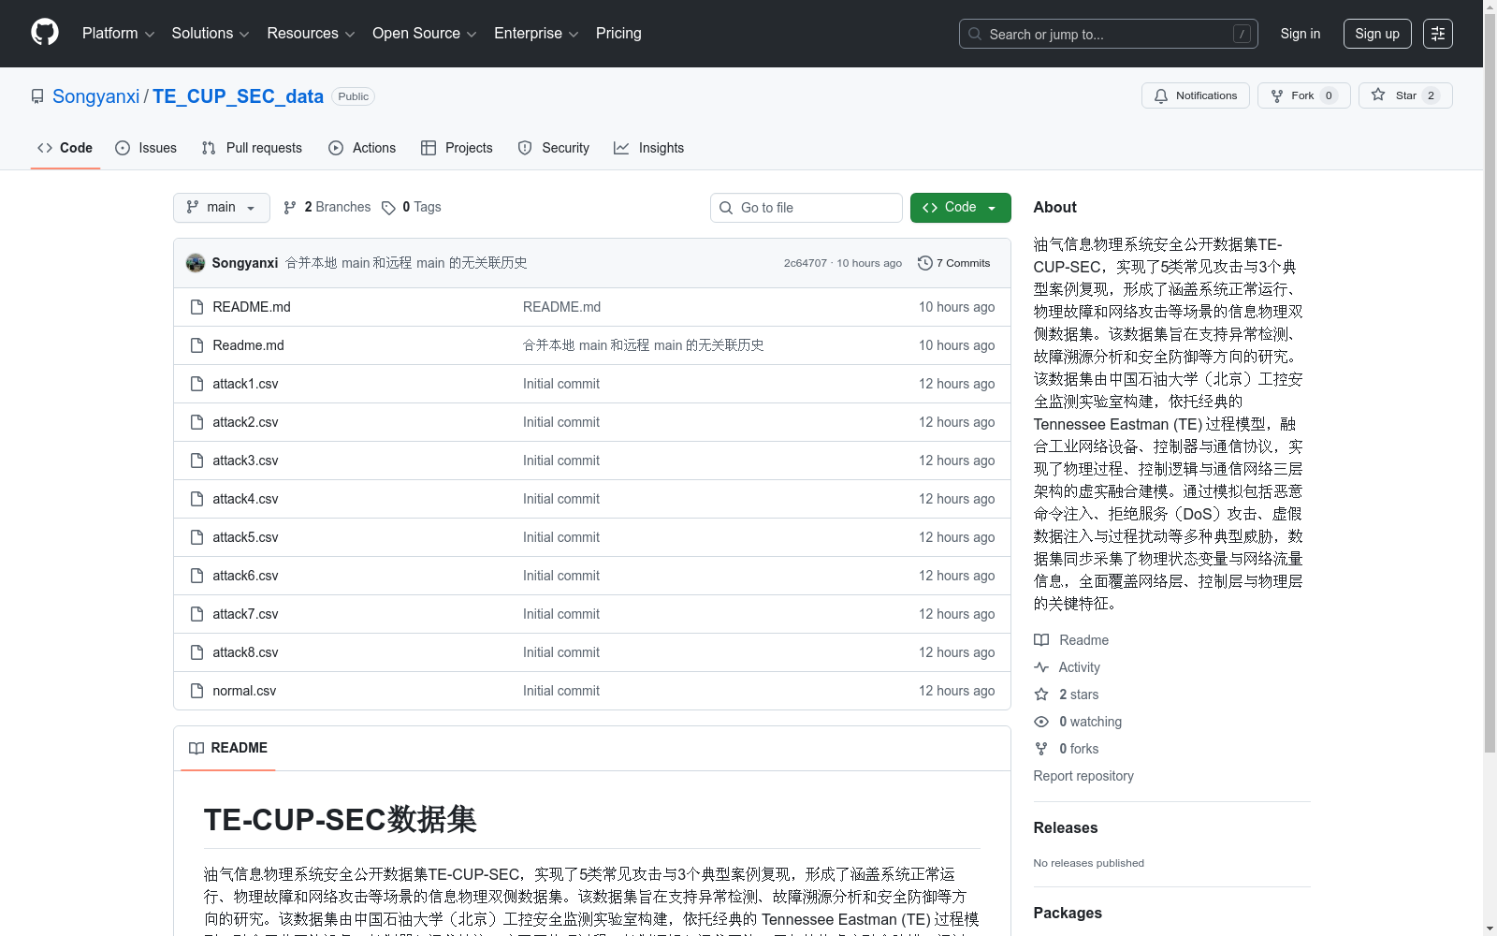The width and height of the screenshot is (1497, 936).
Task: Open the Pricing page
Action: (618, 34)
